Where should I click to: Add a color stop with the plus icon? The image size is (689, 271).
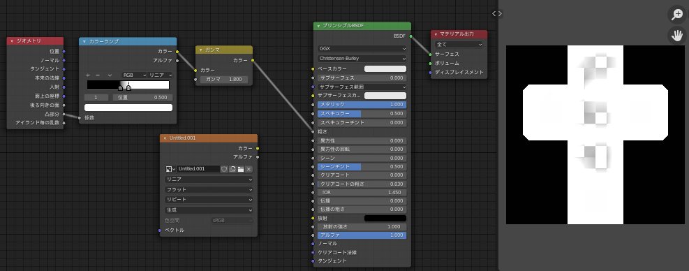pyautogui.click(x=88, y=75)
